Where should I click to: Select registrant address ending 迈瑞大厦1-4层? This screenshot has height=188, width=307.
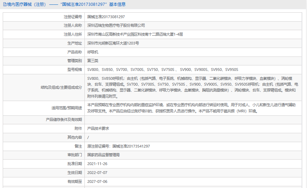(x=135, y=34)
